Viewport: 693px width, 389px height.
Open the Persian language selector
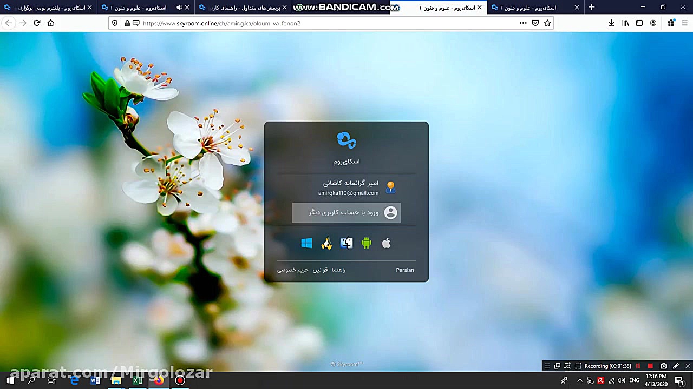coord(404,270)
